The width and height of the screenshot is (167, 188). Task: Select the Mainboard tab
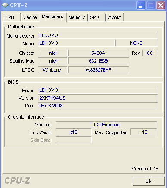(x=53, y=17)
